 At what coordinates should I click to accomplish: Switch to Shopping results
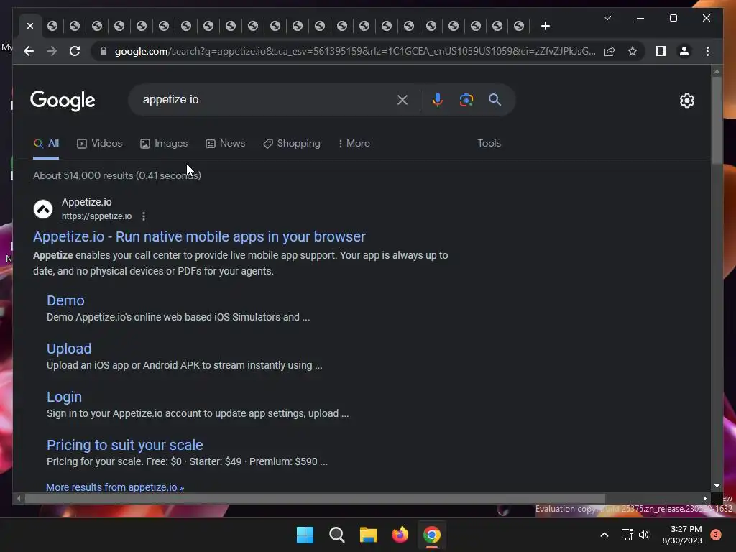(x=292, y=144)
